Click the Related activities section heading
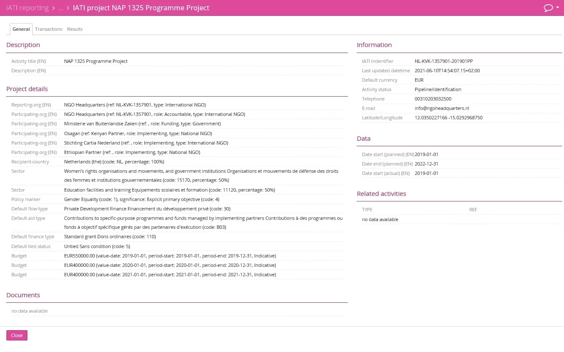564x352 pixels. 381,194
